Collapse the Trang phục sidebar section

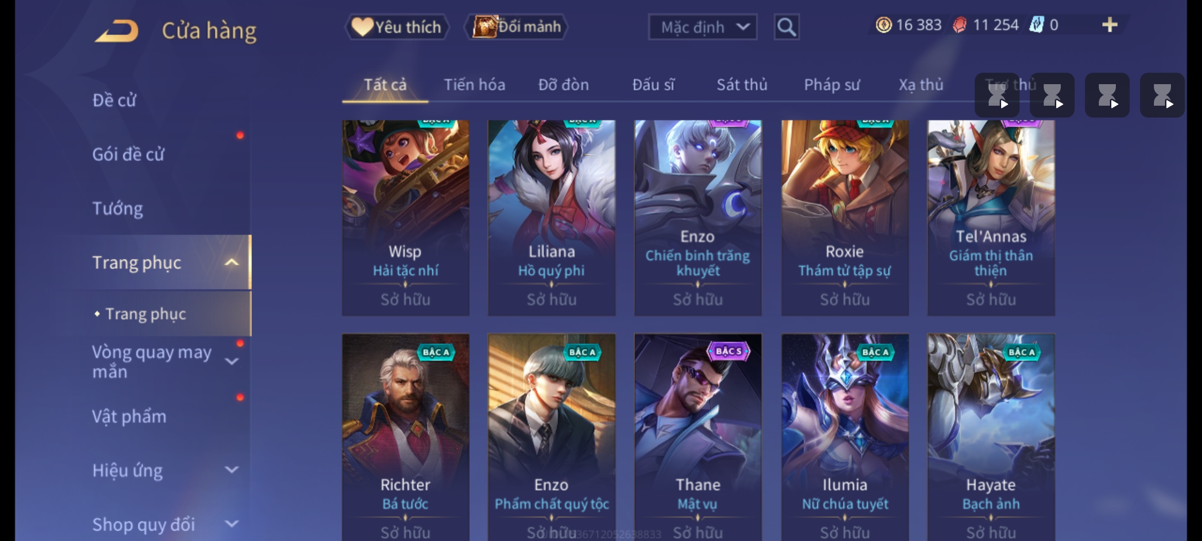point(231,262)
